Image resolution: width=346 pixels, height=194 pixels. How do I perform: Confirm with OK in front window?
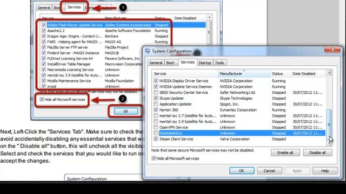coord(242,171)
